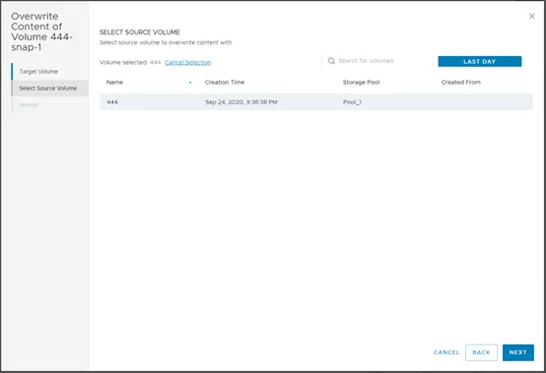Sort by Storage Pool column header

[x=361, y=83]
